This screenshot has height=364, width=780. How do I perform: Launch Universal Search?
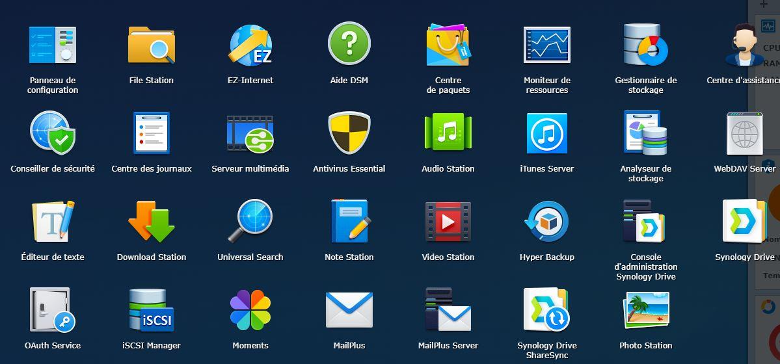pyautogui.click(x=250, y=220)
